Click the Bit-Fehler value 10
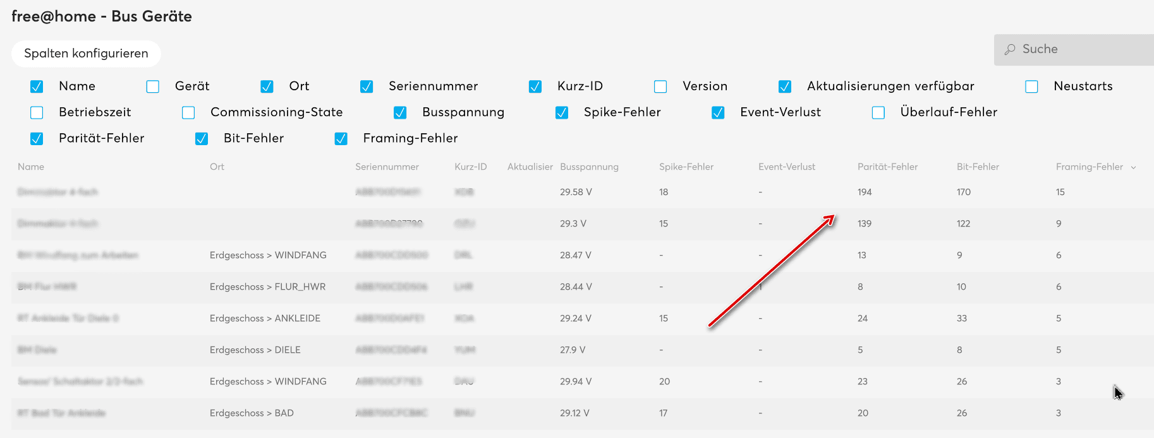 (x=961, y=287)
